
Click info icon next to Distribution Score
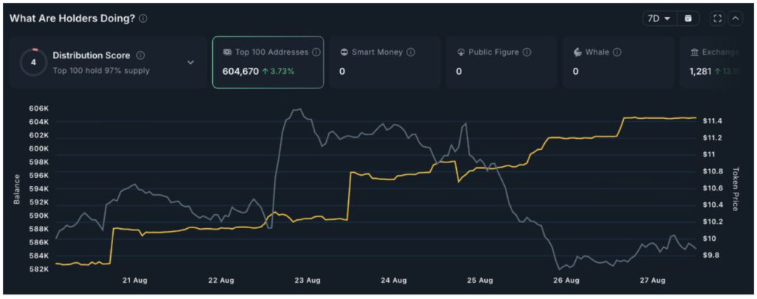pos(140,55)
